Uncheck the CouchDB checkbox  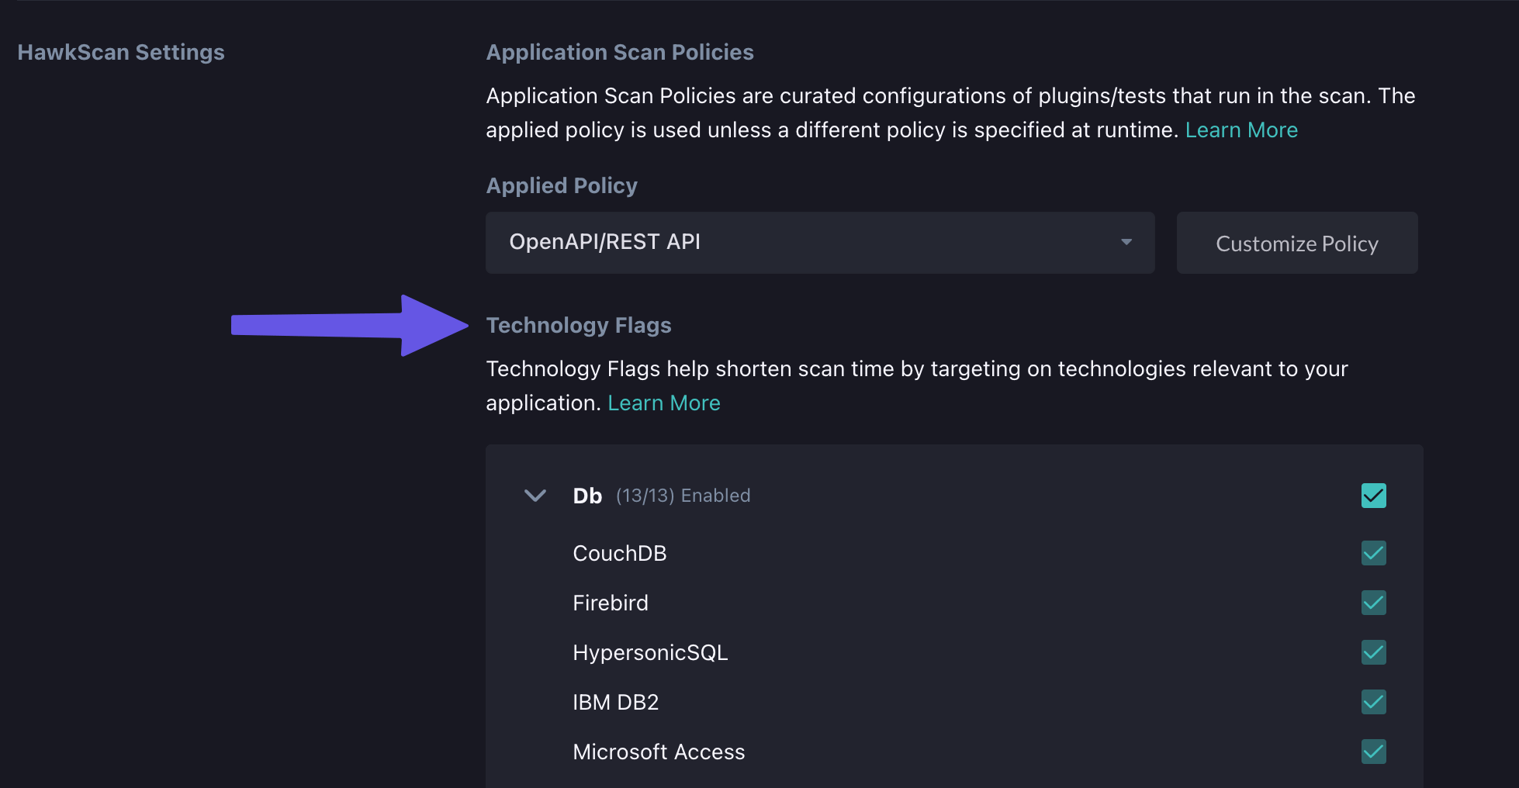tap(1373, 553)
